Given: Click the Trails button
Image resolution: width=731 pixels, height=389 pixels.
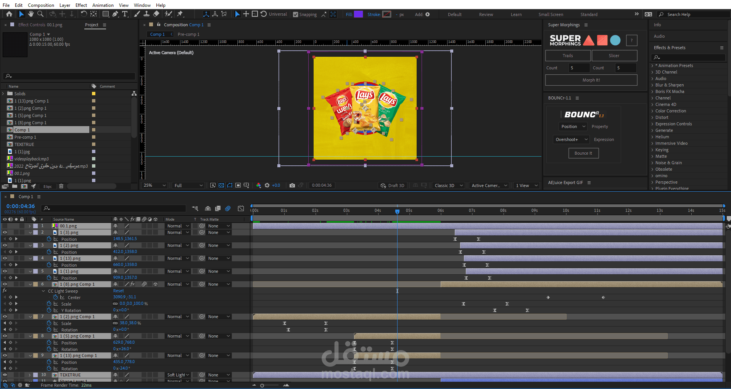Looking at the screenshot, I should tap(568, 56).
